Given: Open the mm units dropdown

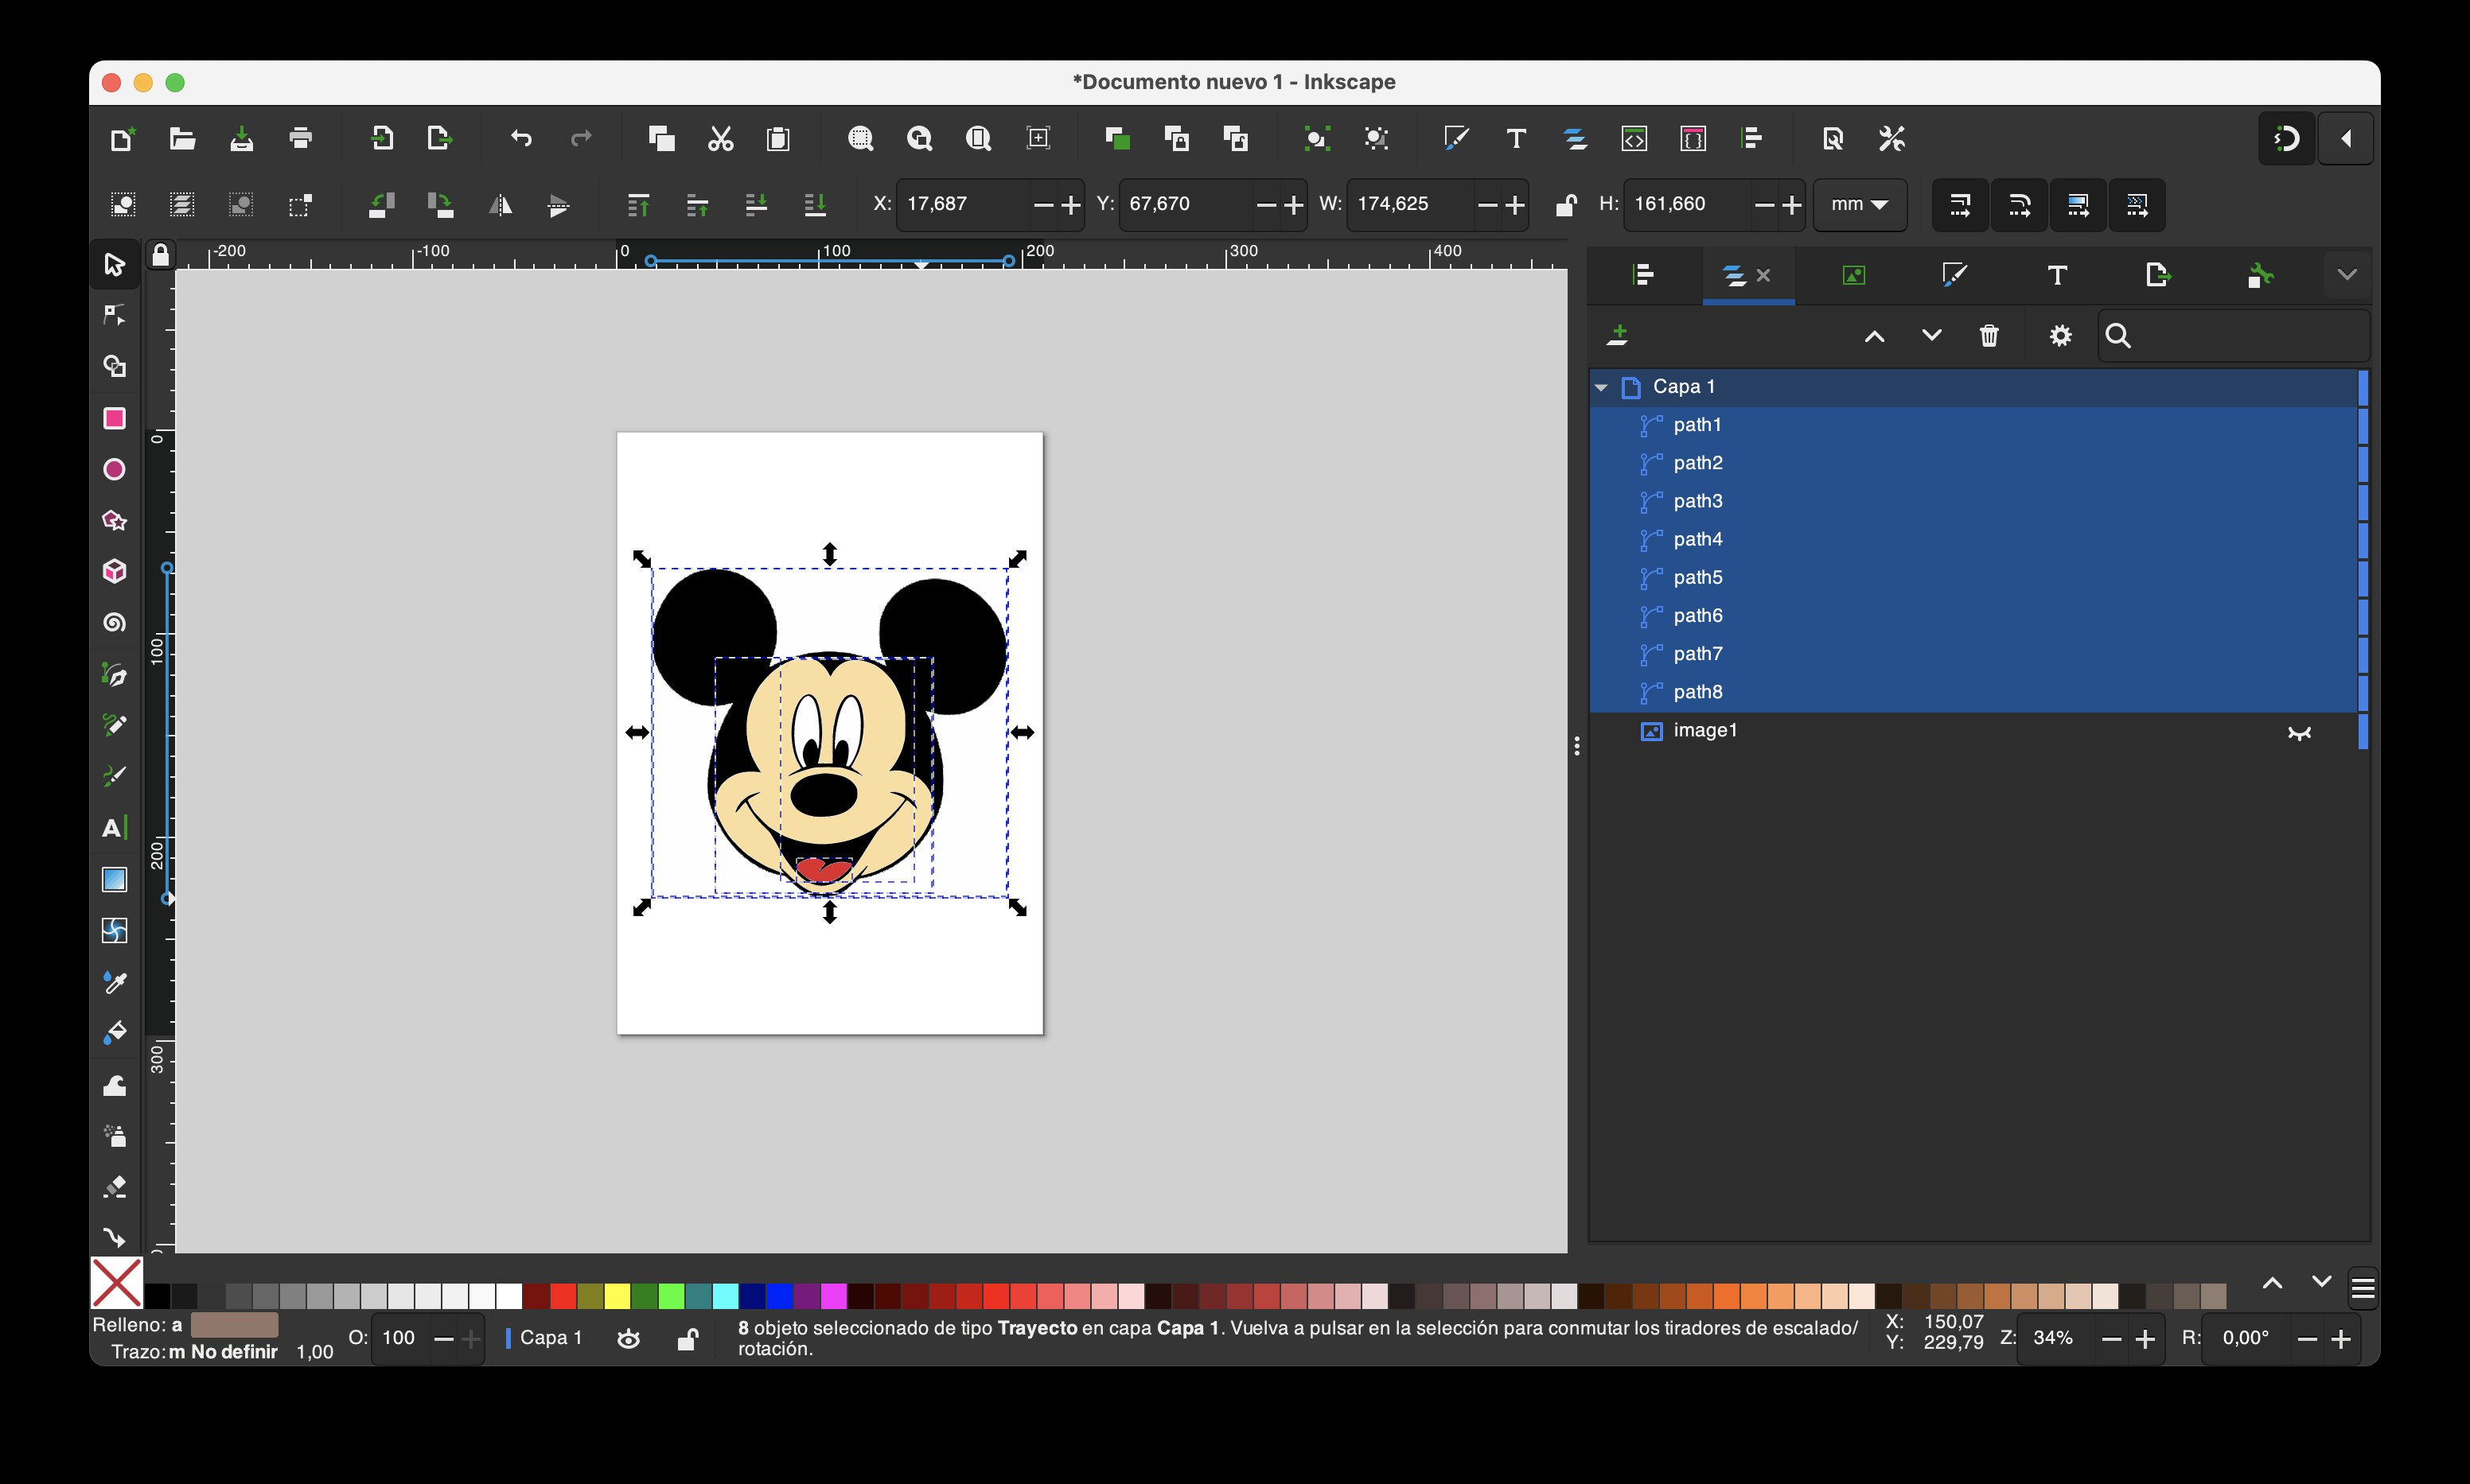Looking at the screenshot, I should coord(1859,204).
